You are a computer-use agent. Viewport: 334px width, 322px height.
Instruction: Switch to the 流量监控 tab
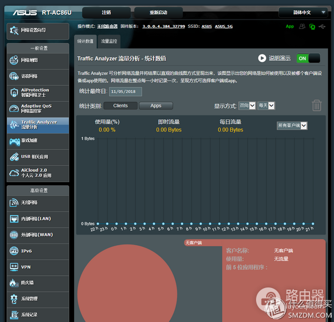click(x=109, y=41)
